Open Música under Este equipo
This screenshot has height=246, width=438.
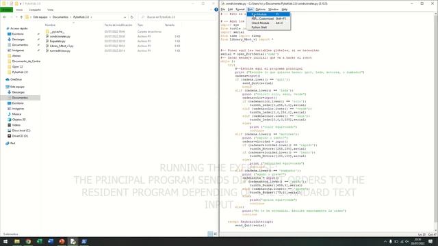pos(16,114)
